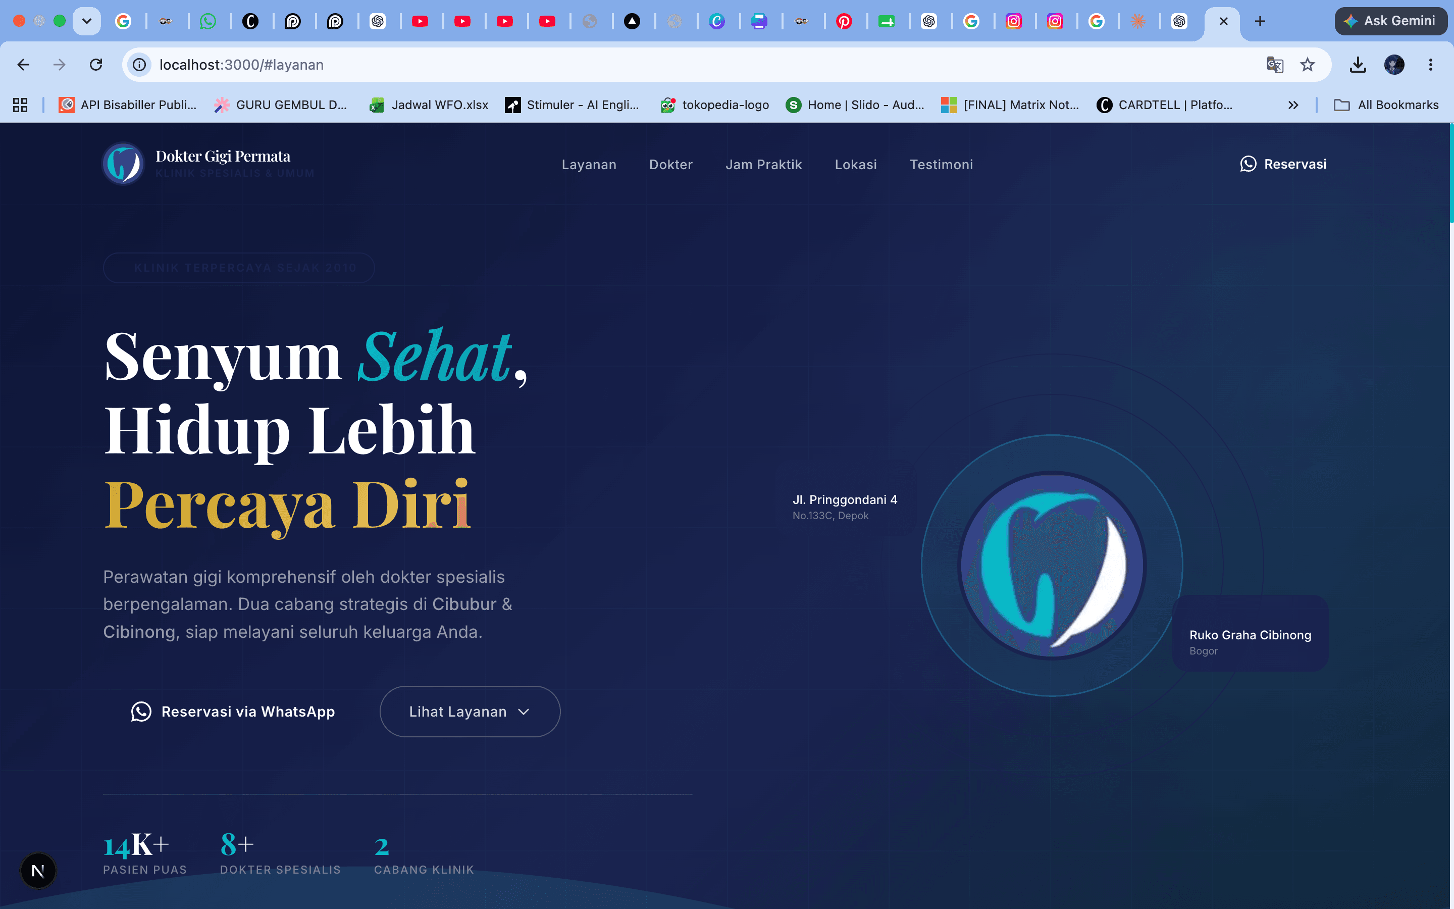The width and height of the screenshot is (1454, 909).
Task: Open the Stimuler - AI English bookmark
Action: [x=573, y=105]
